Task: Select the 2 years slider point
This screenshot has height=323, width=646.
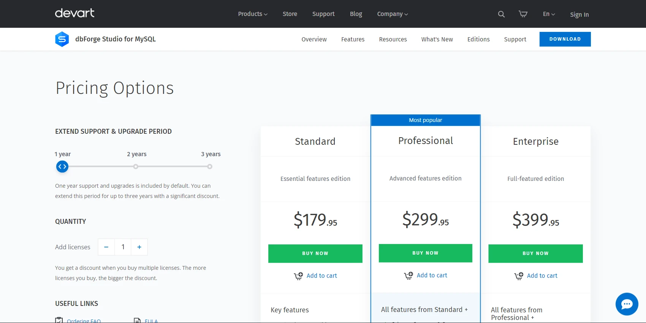Action: pos(136,166)
